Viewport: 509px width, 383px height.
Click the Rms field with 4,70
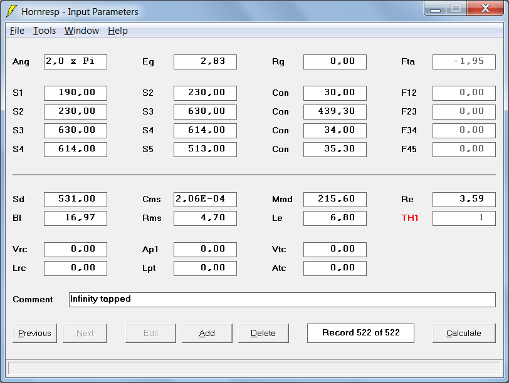pyautogui.click(x=205, y=218)
